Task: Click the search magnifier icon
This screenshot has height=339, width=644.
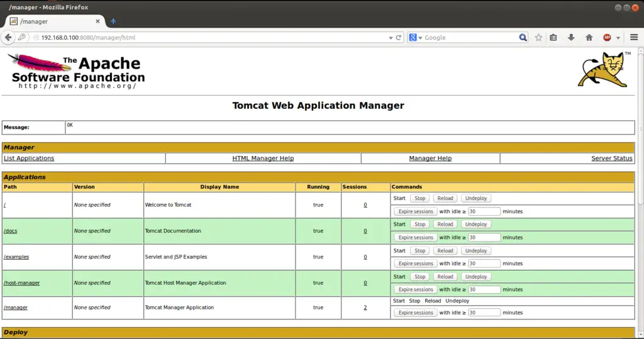Action: point(523,37)
